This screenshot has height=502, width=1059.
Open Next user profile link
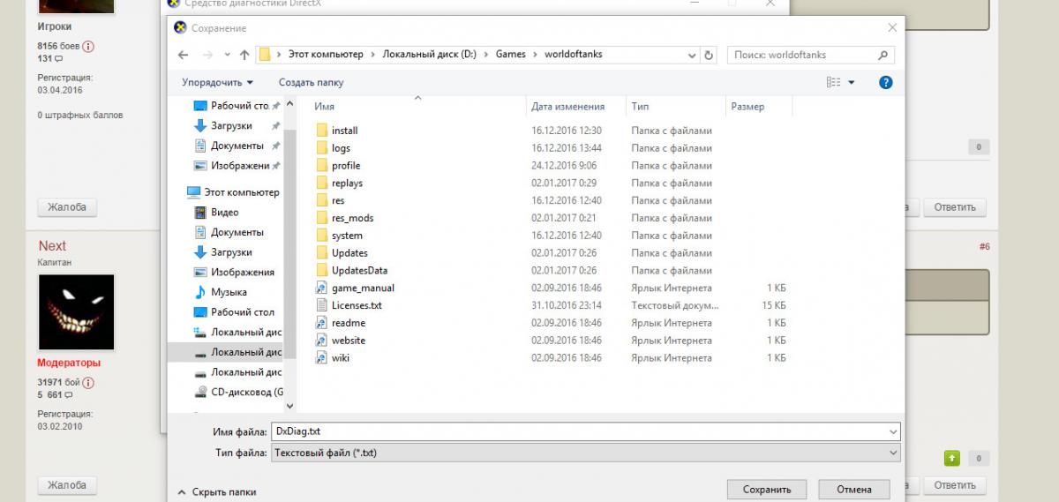52,245
